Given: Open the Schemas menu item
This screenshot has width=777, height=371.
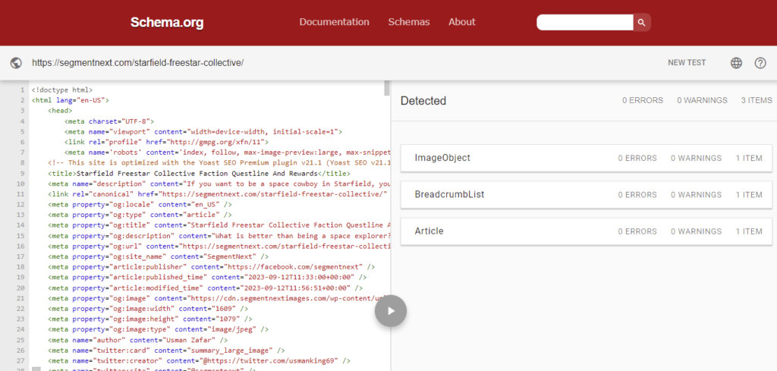Looking at the screenshot, I should (x=409, y=22).
